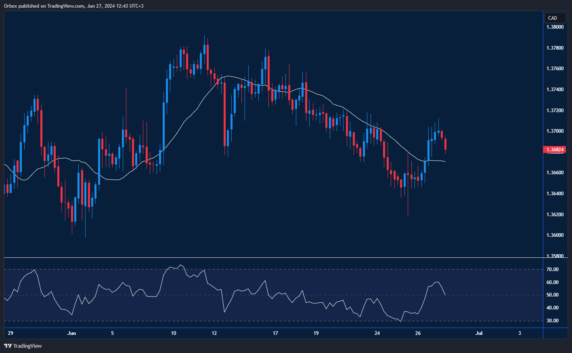This screenshot has height=353, width=572.
Task: Click the 17 date label on time axis
Action: pos(275,333)
